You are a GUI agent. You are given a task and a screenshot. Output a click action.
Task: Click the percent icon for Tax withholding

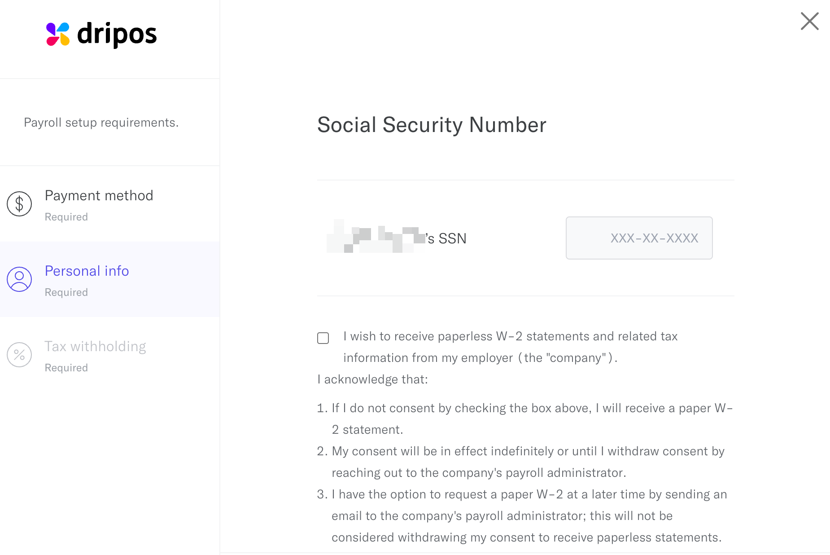pyautogui.click(x=19, y=355)
